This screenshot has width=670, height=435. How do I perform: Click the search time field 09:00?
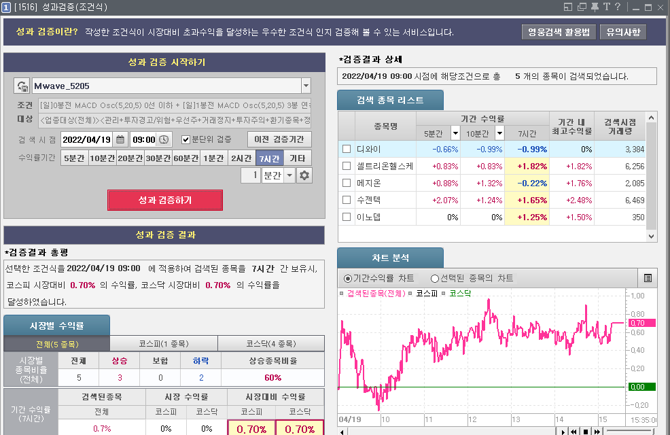tap(144, 140)
